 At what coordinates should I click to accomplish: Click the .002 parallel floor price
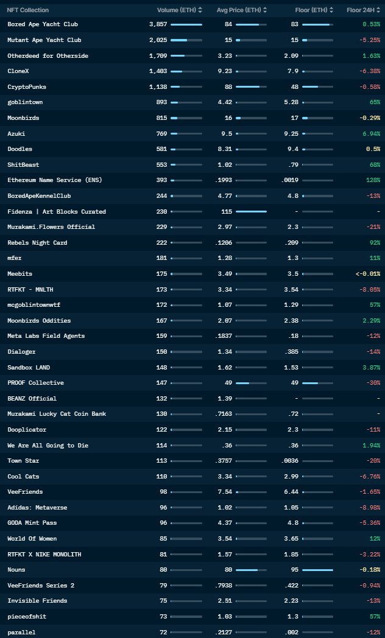[x=291, y=633]
